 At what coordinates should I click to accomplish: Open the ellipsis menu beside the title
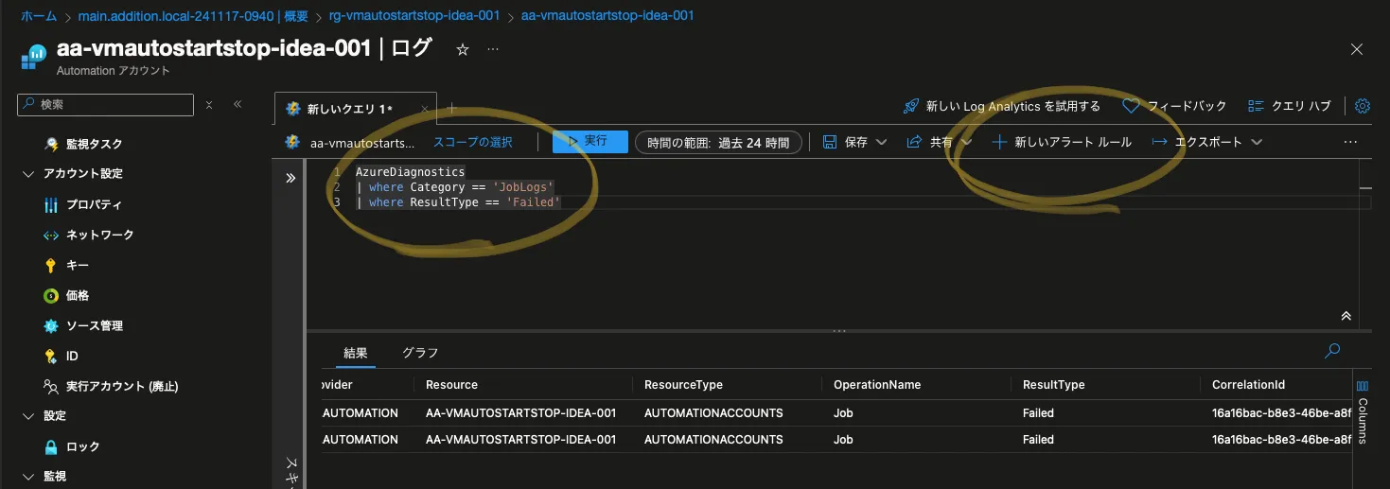493,50
